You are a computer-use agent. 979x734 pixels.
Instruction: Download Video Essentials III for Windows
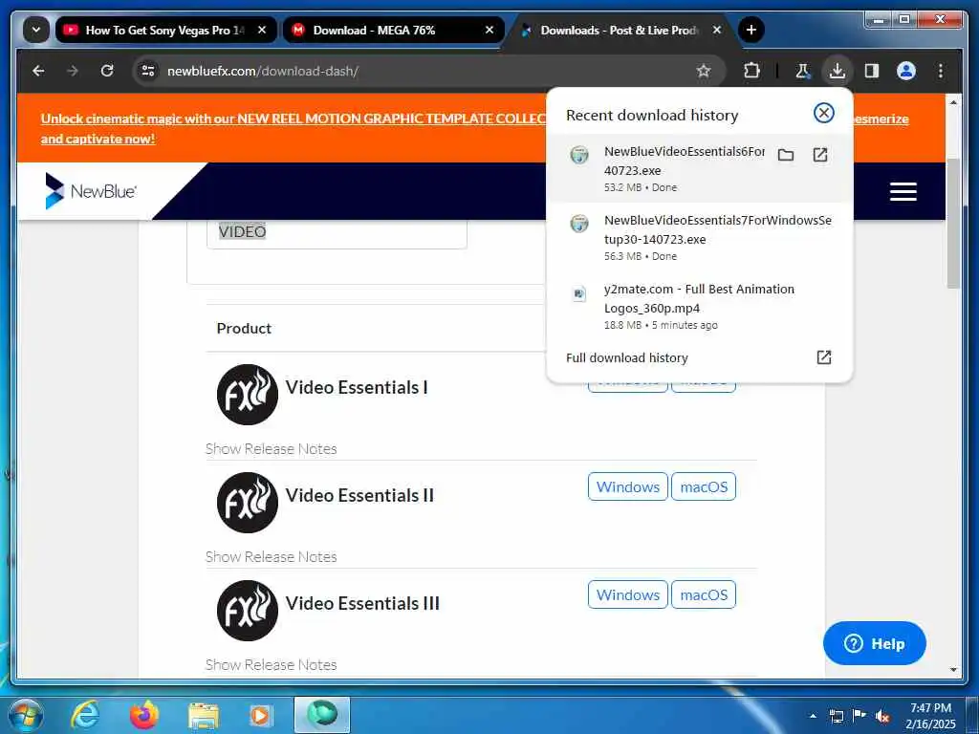pos(627,594)
